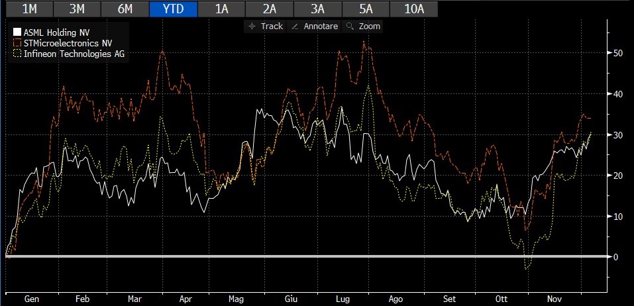Click the Track crosshair icon
This screenshot has width=634, height=306.
252,26
